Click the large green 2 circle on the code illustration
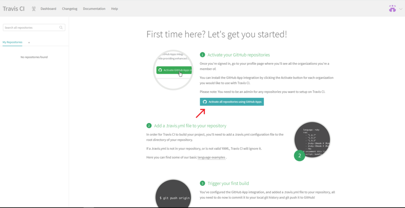Screen dimensions: 405x208 point(299,156)
